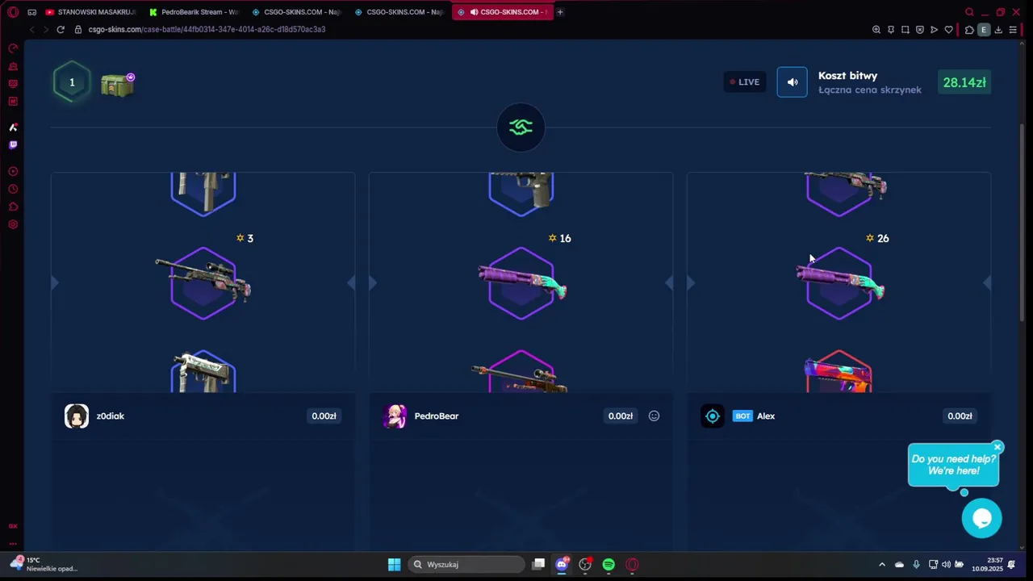Open Twitch panel in sidebar
This screenshot has width=1033, height=581.
click(13, 145)
